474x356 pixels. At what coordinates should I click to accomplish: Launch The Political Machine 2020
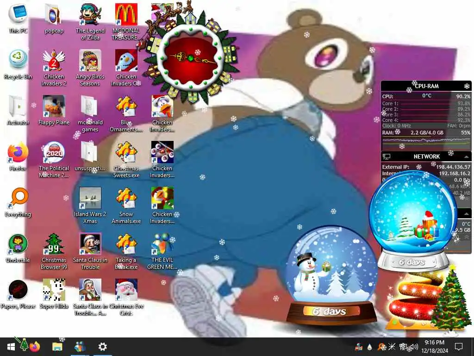coord(54,160)
